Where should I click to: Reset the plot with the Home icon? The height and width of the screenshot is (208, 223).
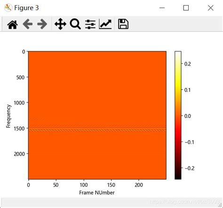[13, 24]
